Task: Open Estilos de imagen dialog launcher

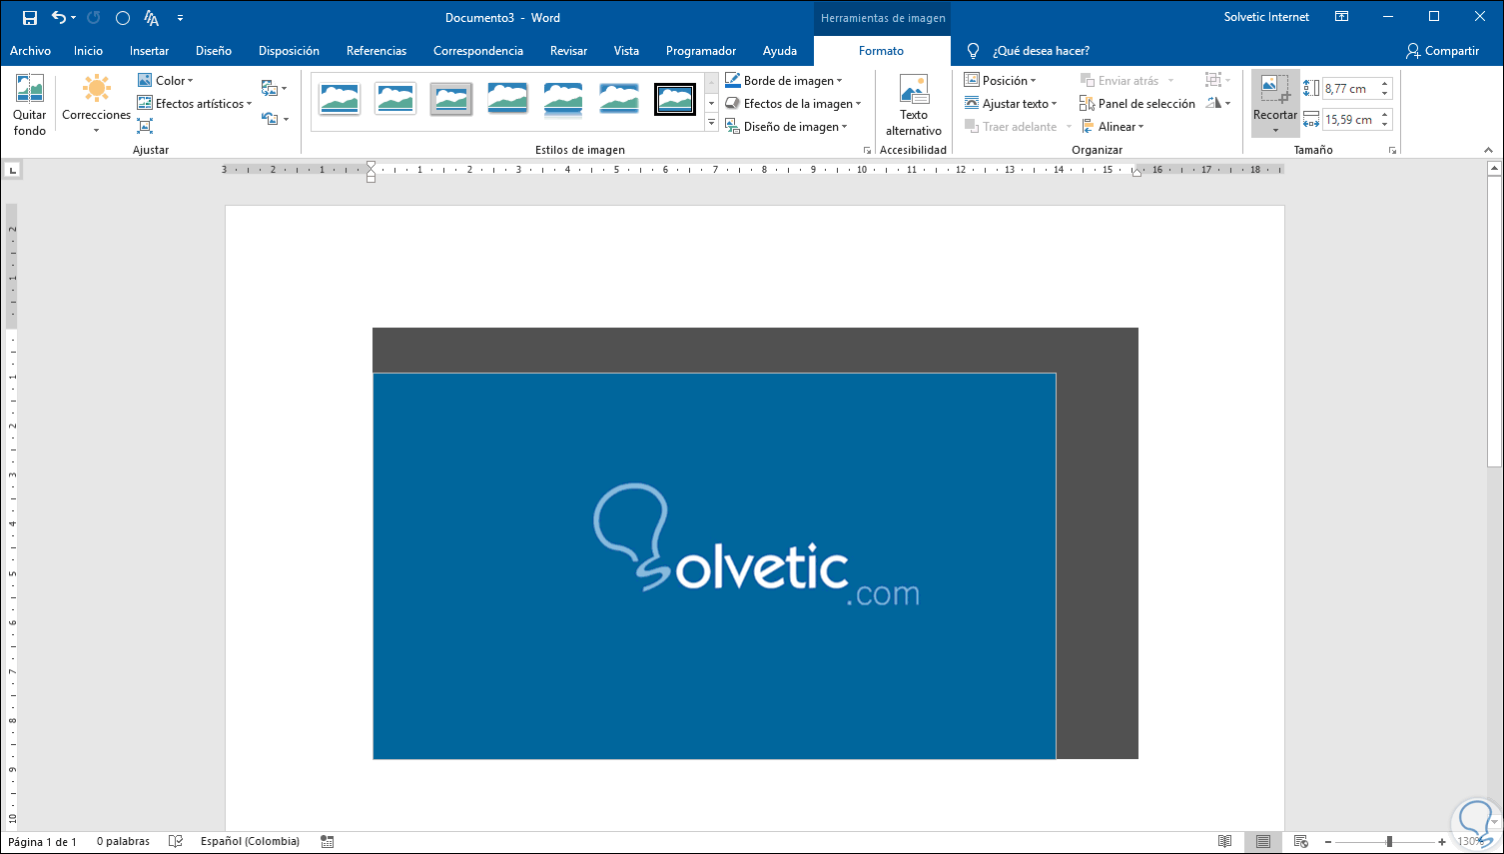Action: (x=867, y=151)
